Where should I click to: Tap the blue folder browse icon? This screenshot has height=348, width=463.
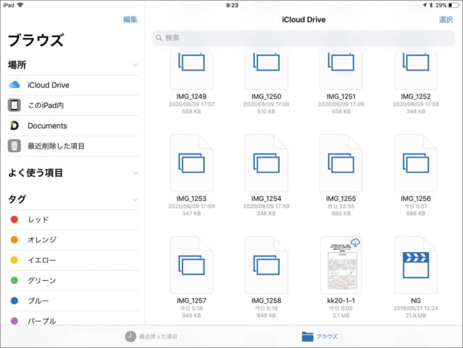(x=308, y=336)
